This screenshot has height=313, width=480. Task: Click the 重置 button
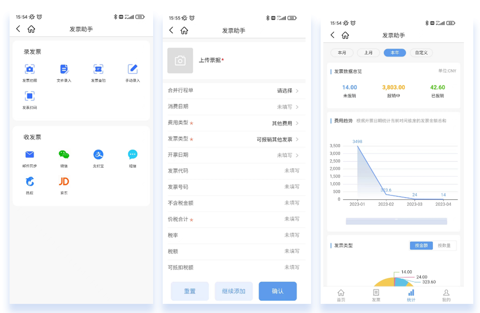coord(190,291)
